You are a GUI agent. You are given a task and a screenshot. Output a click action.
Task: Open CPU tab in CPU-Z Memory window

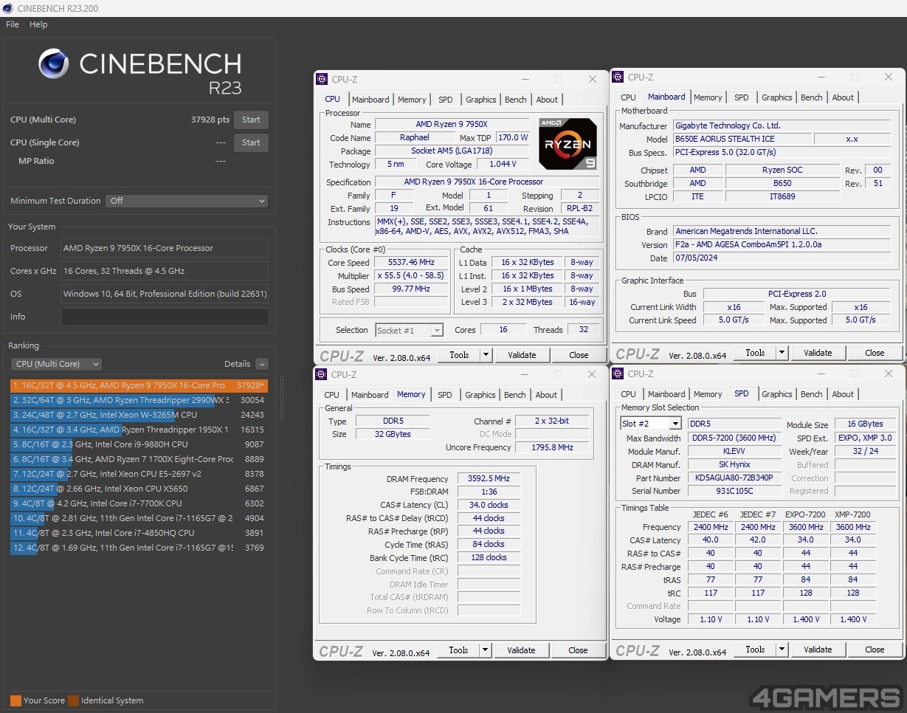pyautogui.click(x=332, y=395)
